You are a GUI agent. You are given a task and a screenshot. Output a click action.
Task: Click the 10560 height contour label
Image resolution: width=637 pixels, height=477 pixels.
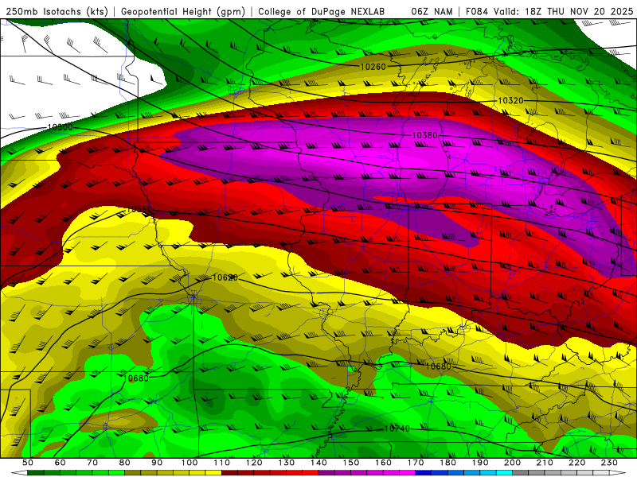click(139, 209)
